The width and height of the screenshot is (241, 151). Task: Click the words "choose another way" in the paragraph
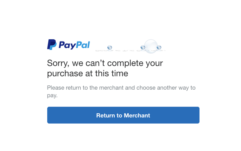point(163,88)
